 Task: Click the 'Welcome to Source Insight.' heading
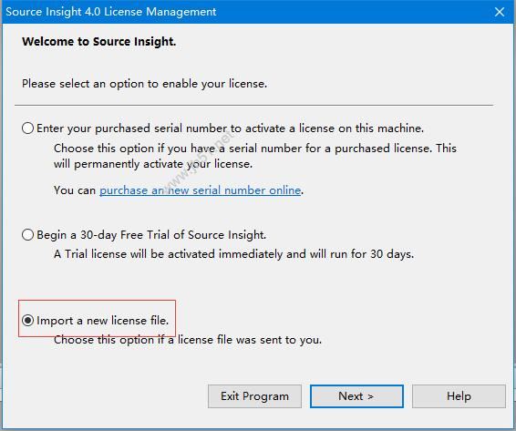coord(99,42)
